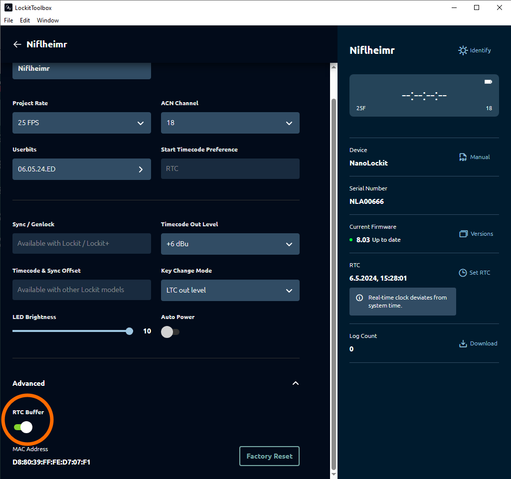The image size is (511, 479).
Task: Click the LockitToolbox app icon in title bar
Action: point(8,7)
